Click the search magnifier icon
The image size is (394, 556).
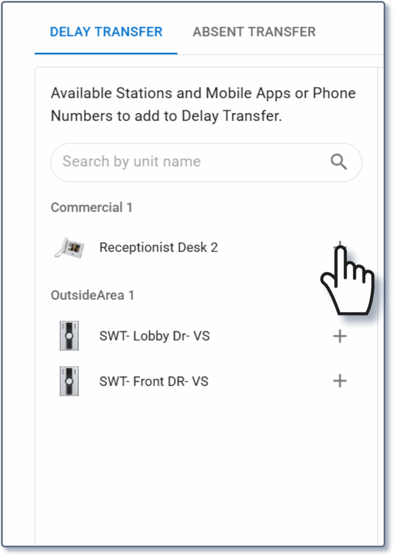(339, 162)
